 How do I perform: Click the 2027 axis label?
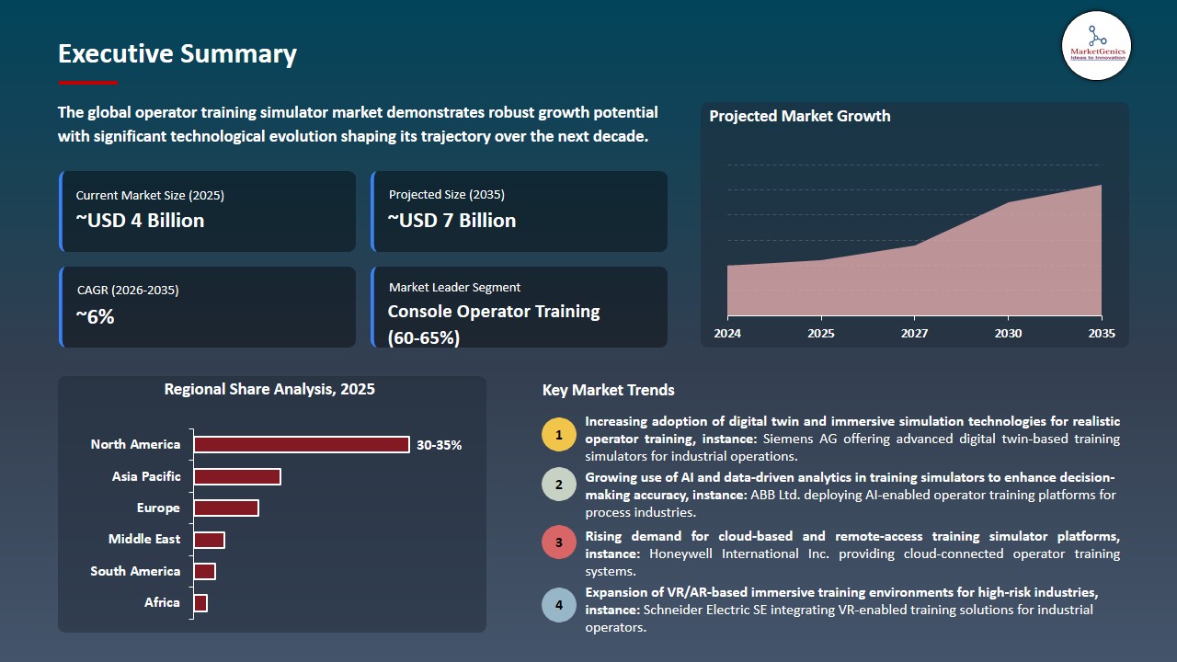(914, 334)
